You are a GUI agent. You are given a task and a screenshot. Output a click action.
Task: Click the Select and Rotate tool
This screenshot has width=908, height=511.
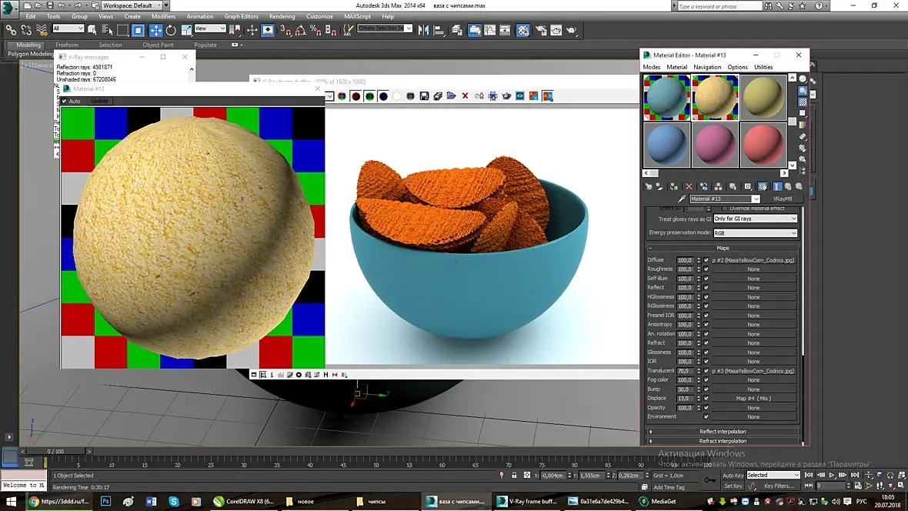click(170, 30)
